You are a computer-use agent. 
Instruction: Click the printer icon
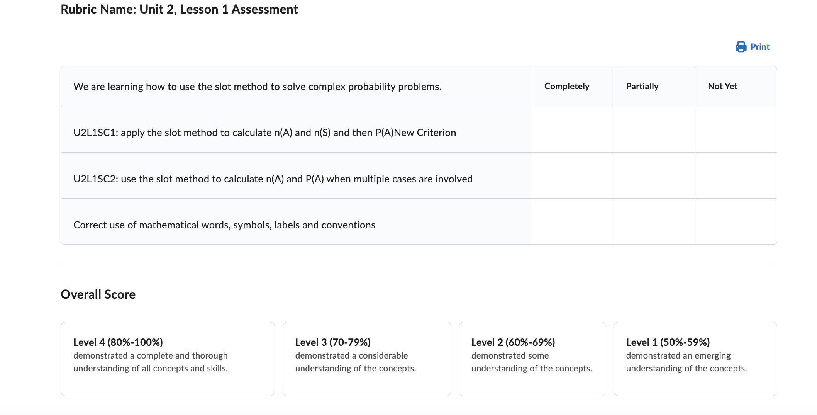(741, 47)
